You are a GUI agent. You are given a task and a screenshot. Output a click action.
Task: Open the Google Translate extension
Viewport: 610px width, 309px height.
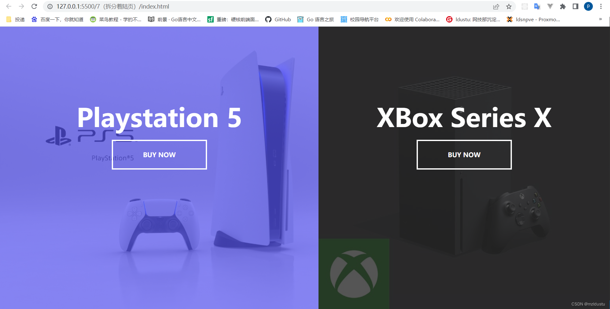tap(537, 6)
